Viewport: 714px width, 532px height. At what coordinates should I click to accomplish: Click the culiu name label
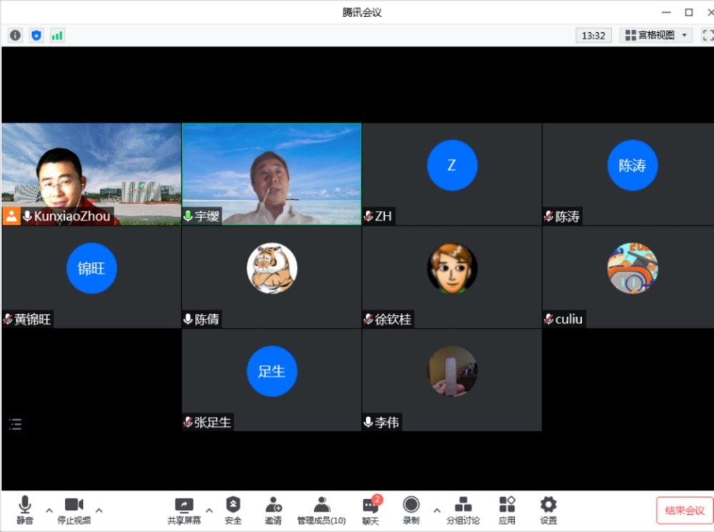[x=569, y=319]
